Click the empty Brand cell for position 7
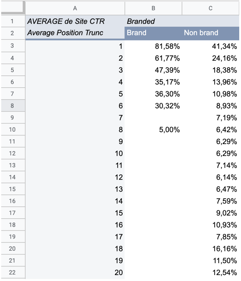The image size is (241, 281). (153, 118)
